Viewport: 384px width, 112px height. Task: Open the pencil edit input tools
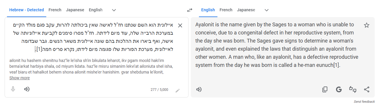pos(178,91)
